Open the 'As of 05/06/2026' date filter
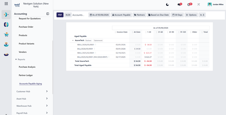The width and height of the screenshot is (226, 115). 99,15
